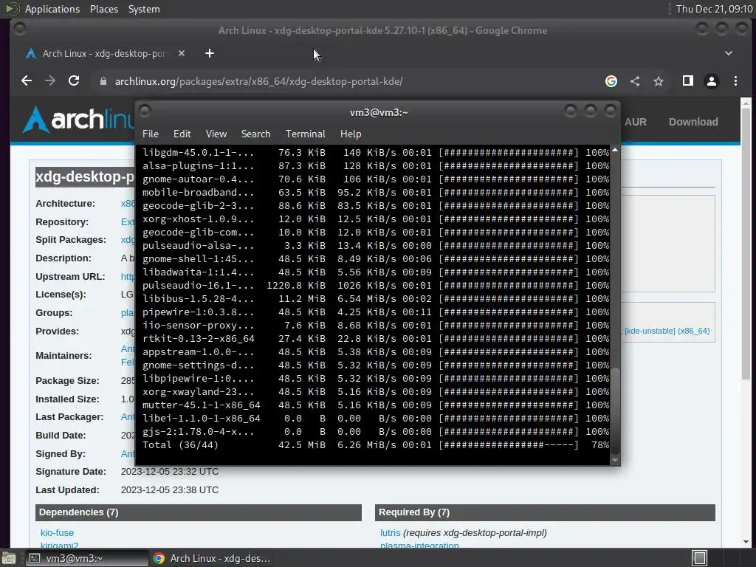Open Chrome's side panel icon
This screenshot has height=567, width=756.
[688, 81]
